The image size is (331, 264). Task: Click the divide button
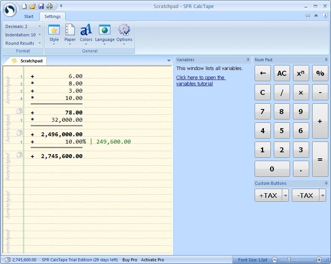pyautogui.click(x=282, y=92)
